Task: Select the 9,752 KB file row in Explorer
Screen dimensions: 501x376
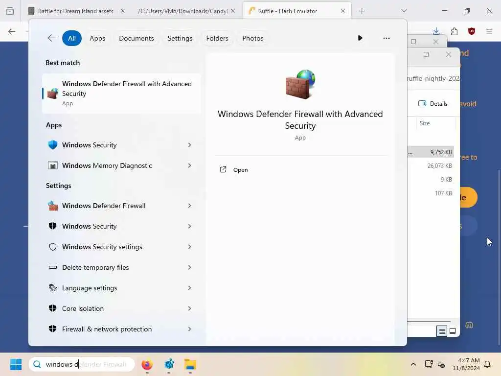Action: 431,152
